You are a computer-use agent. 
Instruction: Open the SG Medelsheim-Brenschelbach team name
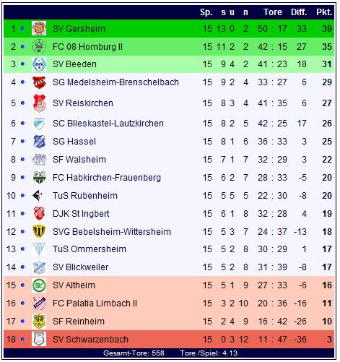[115, 82]
